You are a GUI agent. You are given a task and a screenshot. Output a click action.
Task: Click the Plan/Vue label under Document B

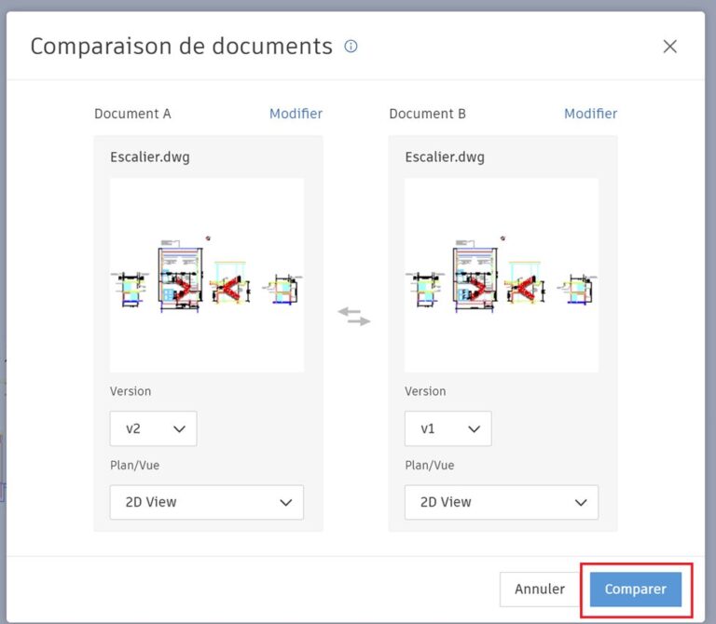pos(430,466)
